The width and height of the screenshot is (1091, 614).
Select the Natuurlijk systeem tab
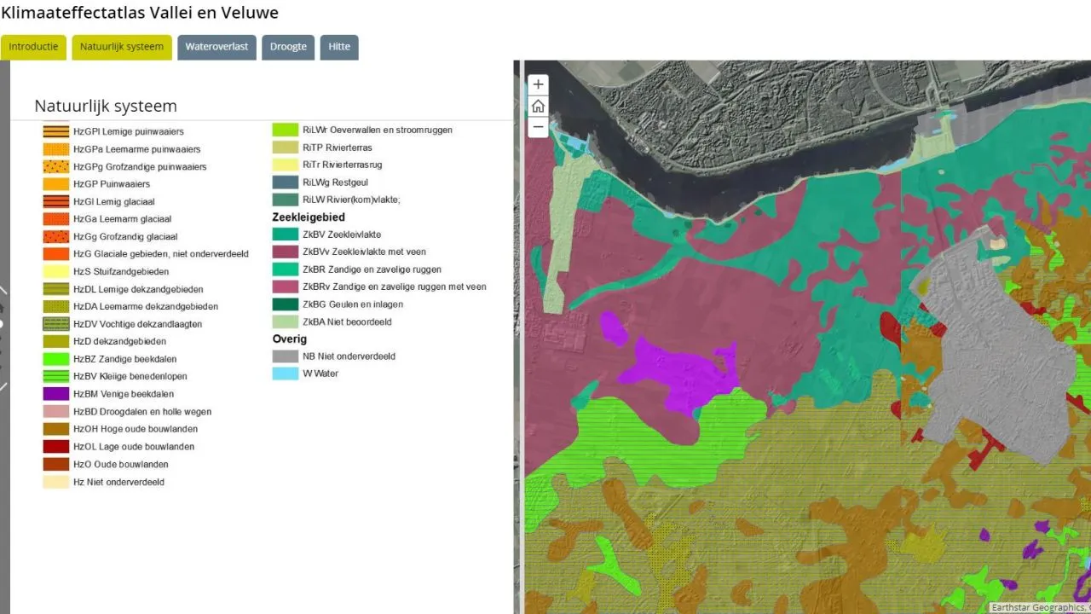click(121, 47)
